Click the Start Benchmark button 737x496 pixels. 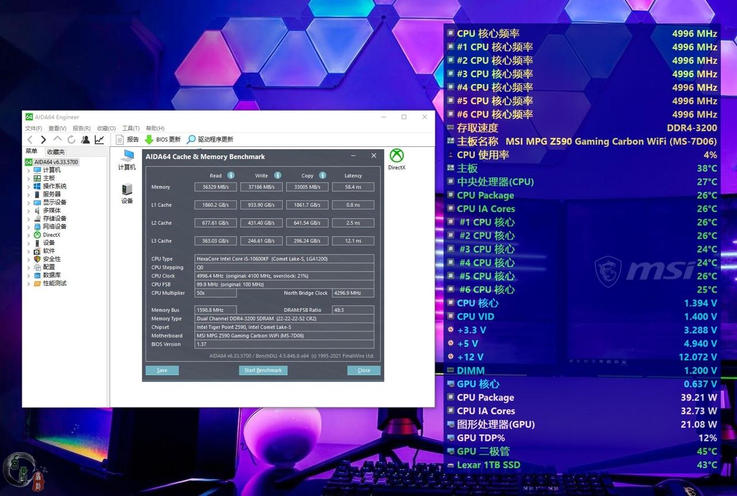263,370
